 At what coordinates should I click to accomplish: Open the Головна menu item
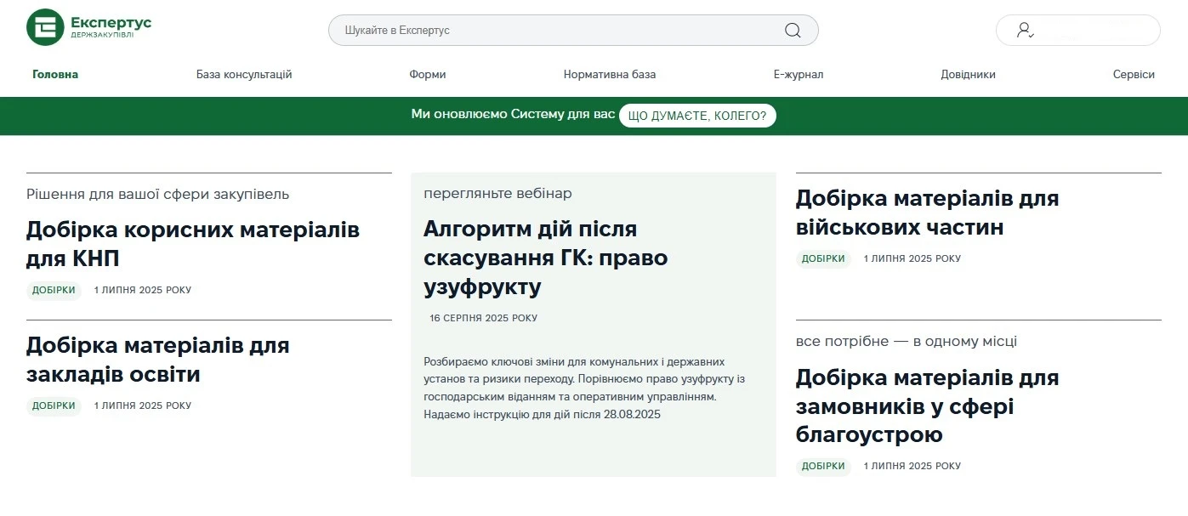point(55,75)
